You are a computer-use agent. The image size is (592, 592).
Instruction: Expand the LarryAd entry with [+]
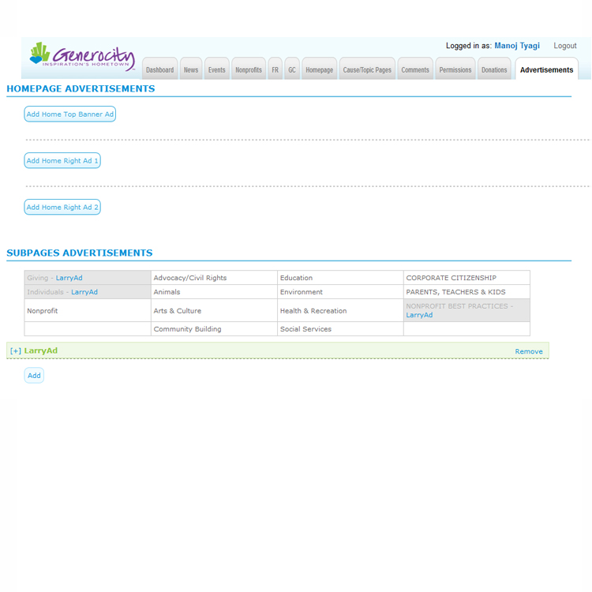(16, 350)
